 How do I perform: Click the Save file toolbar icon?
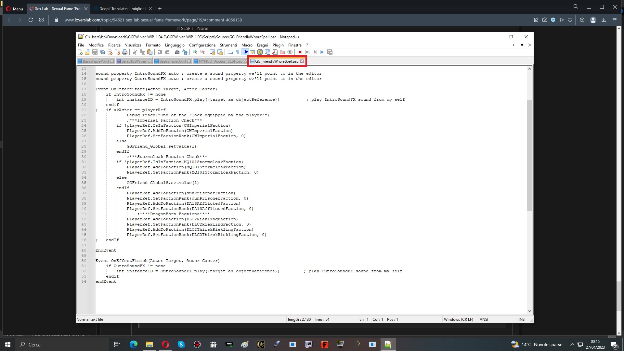tap(95, 52)
